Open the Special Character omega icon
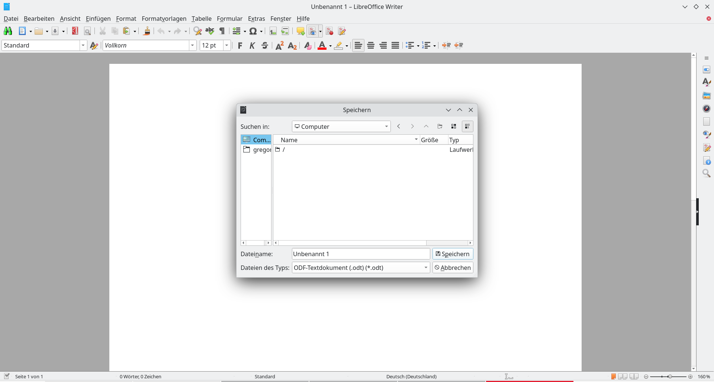The width and height of the screenshot is (714, 382). 253,31
